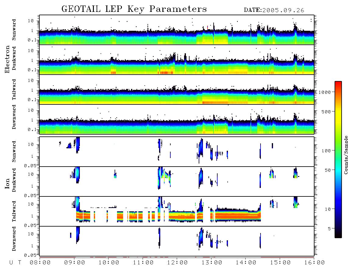Select the Ion Duskward axis label
This screenshot has height=268, width=348.
14,180
